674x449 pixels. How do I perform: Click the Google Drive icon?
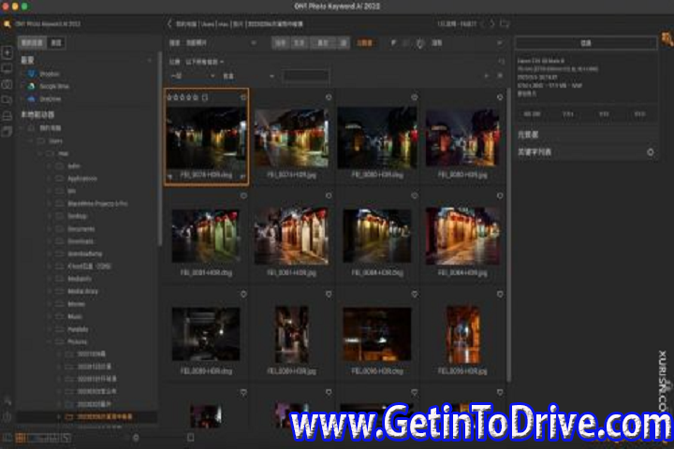coord(32,86)
